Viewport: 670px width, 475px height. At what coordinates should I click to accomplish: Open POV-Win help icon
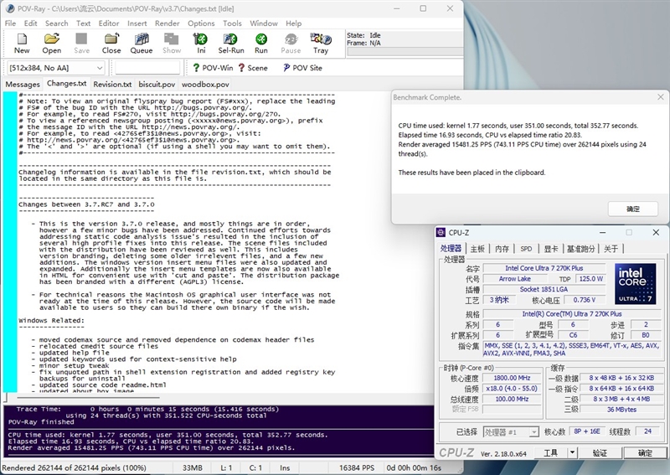tap(213, 68)
